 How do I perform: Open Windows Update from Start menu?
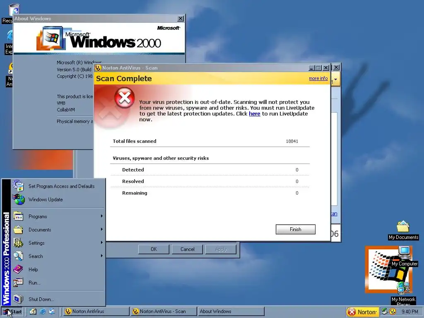58,200
